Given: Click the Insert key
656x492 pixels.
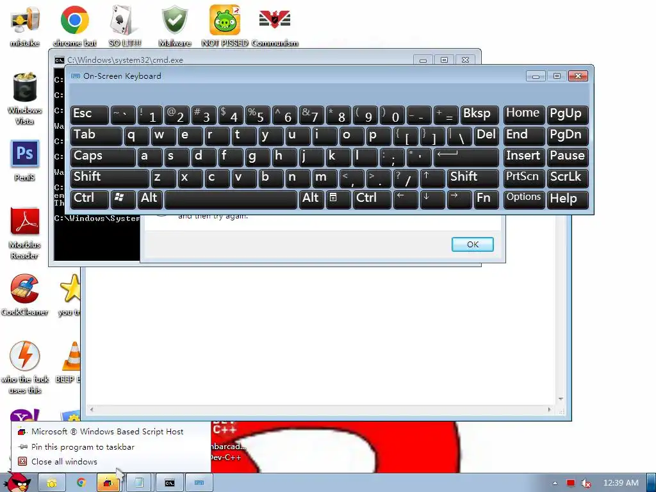Looking at the screenshot, I should (x=524, y=157).
